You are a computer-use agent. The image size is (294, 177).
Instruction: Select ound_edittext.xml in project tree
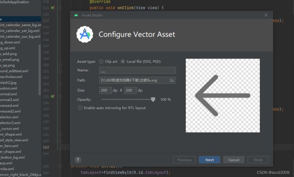tap(14, 71)
